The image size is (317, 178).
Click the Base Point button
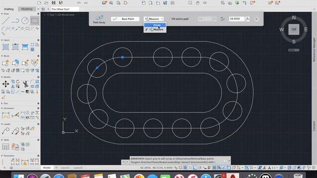(x=125, y=19)
